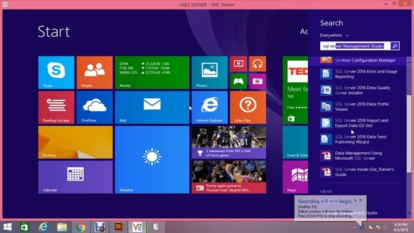
Task: Open the Photos tile
Action: (210, 72)
